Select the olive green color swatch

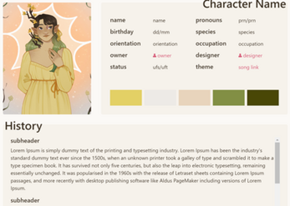point(229,98)
